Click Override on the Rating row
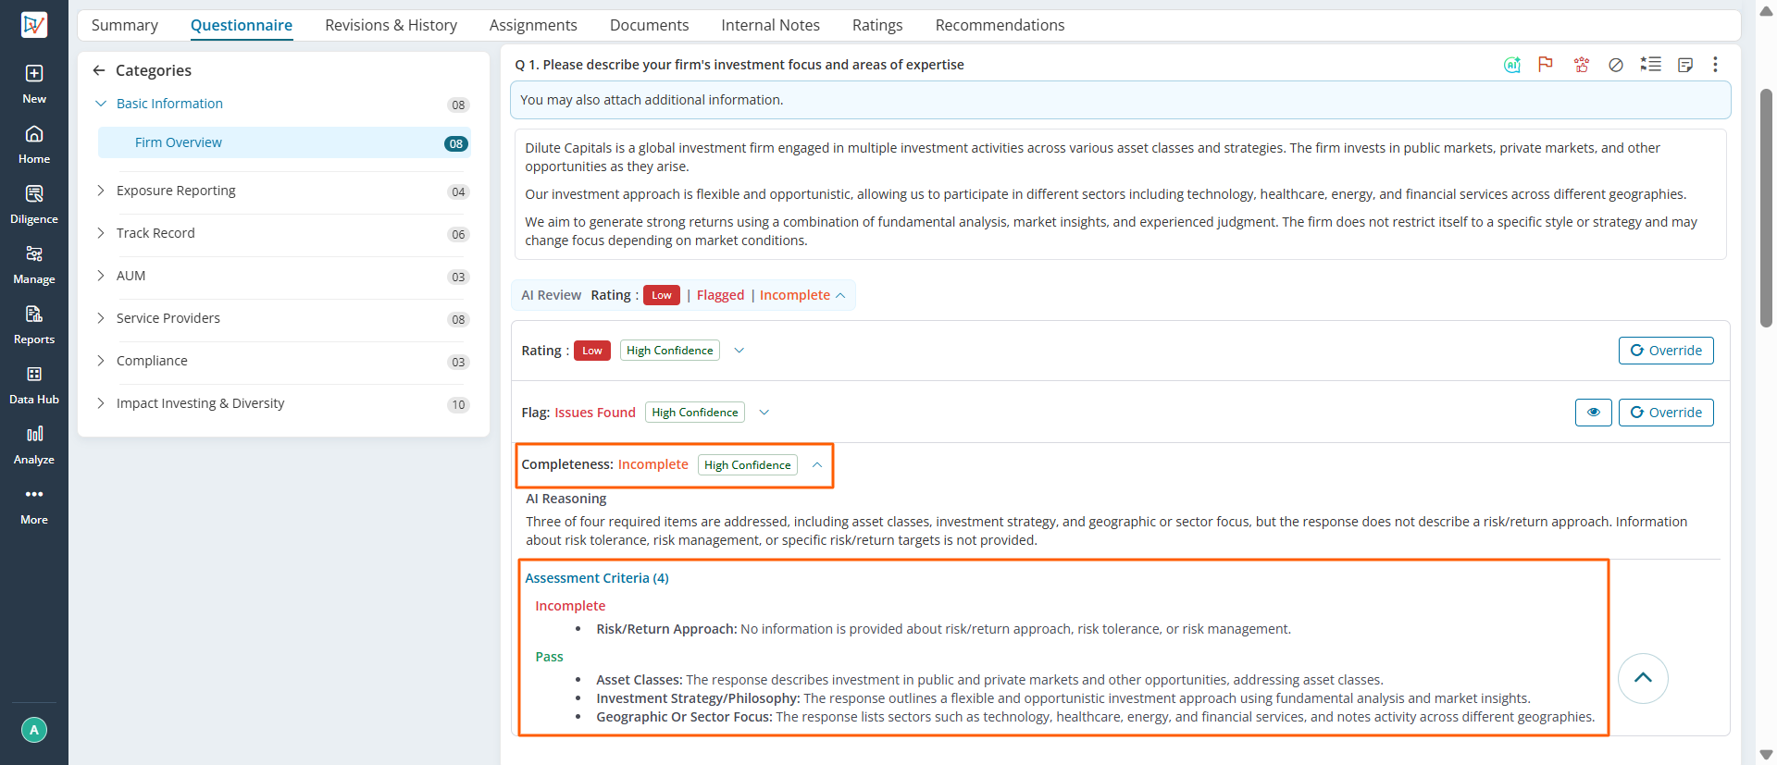1777x765 pixels. (x=1666, y=351)
